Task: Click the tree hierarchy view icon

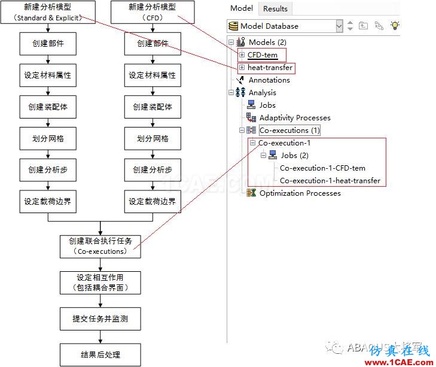Action: [x=379, y=26]
